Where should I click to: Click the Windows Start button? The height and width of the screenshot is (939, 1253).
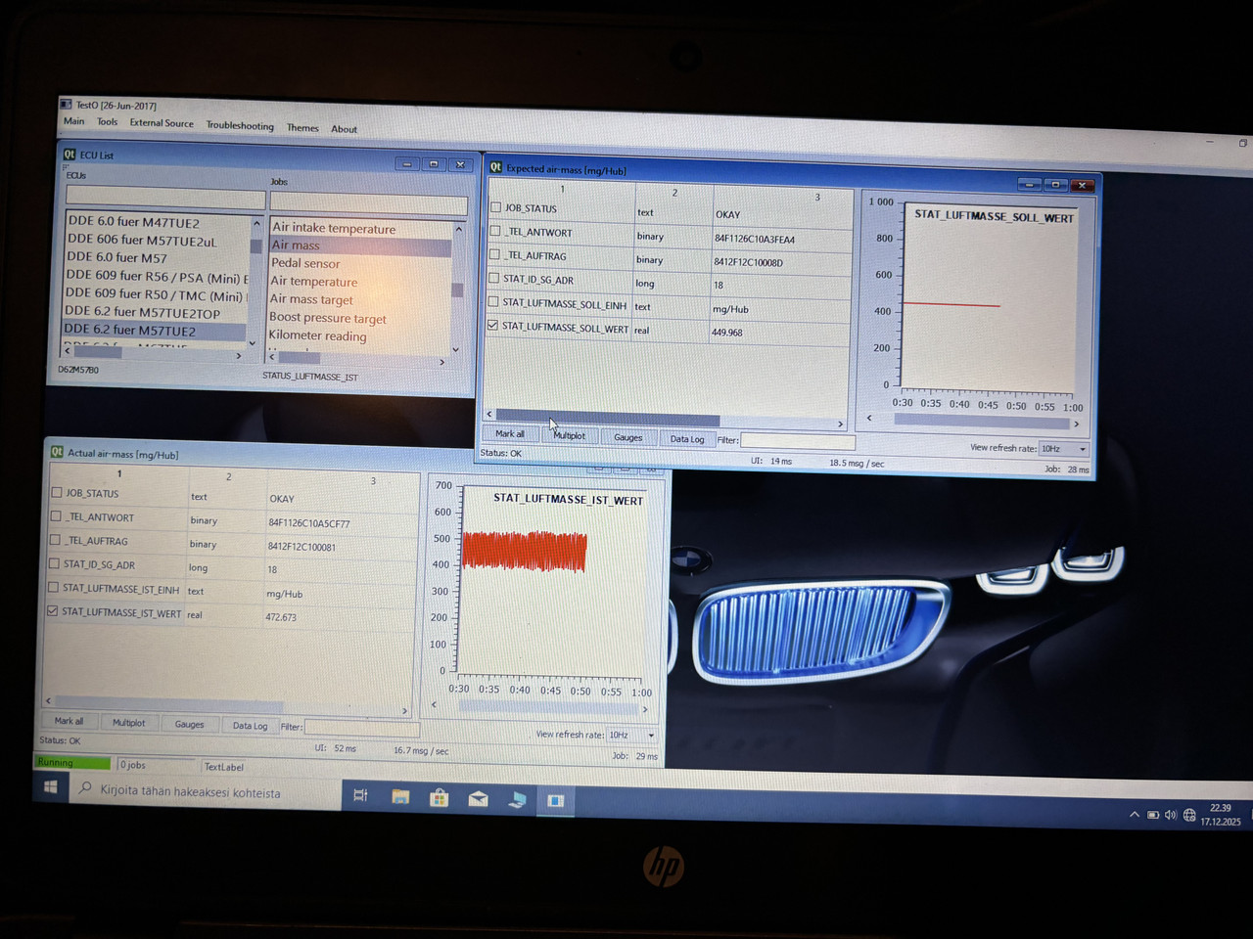51,786
